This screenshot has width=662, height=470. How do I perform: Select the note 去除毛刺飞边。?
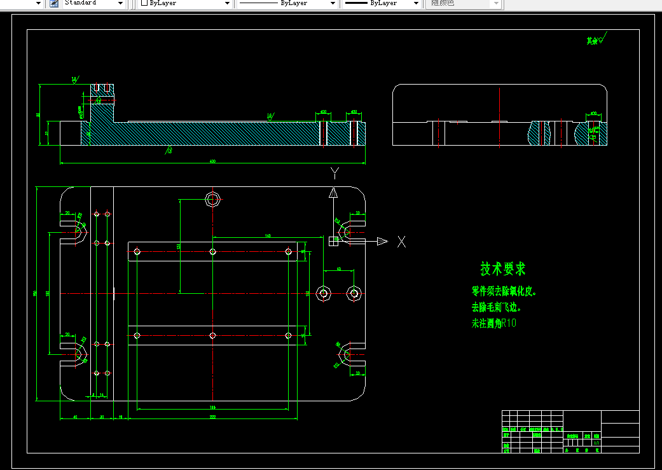pyautogui.click(x=497, y=307)
